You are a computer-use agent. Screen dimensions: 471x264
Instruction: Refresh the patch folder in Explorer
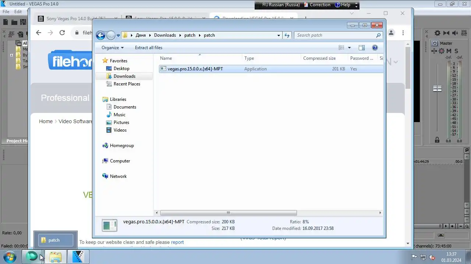pos(287,35)
